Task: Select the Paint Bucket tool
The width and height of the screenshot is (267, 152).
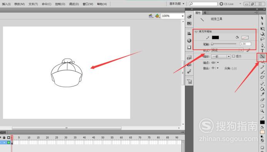Action: [x=262, y=89]
